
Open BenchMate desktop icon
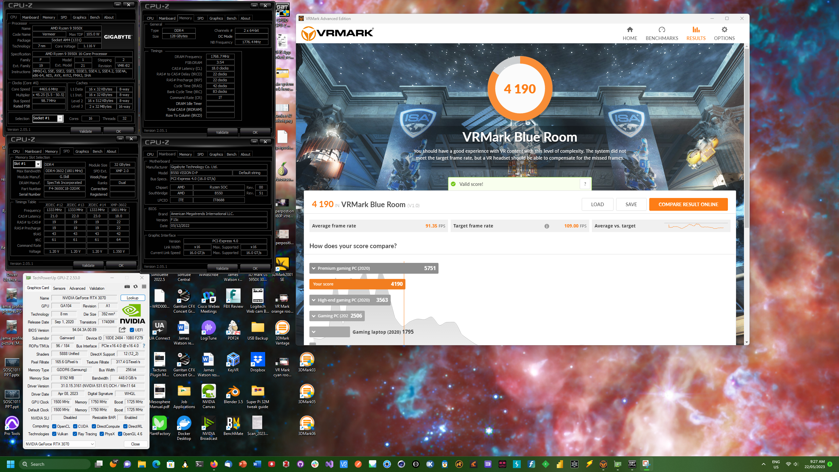(233, 426)
